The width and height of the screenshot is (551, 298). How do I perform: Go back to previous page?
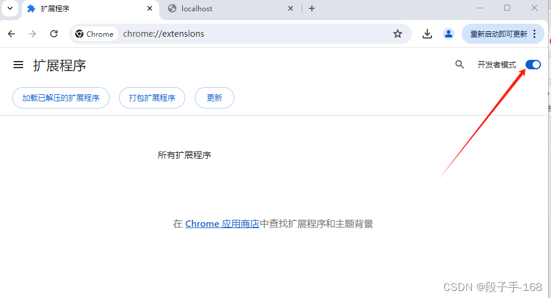[x=12, y=34]
